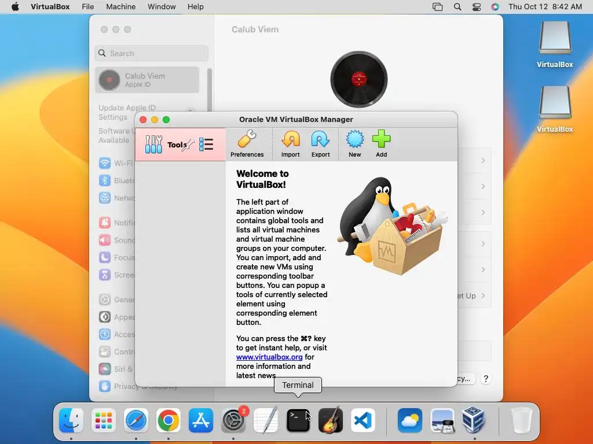Open Finder from the Dock
The height and width of the screenshot is (444, 593).
71,420
